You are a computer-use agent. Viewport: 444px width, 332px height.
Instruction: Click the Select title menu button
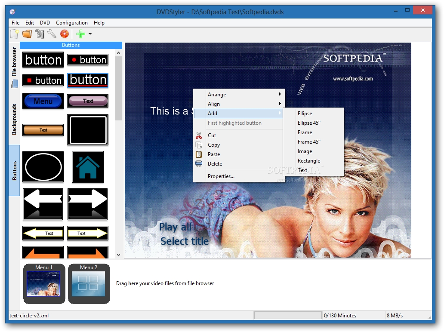(184, 241)
